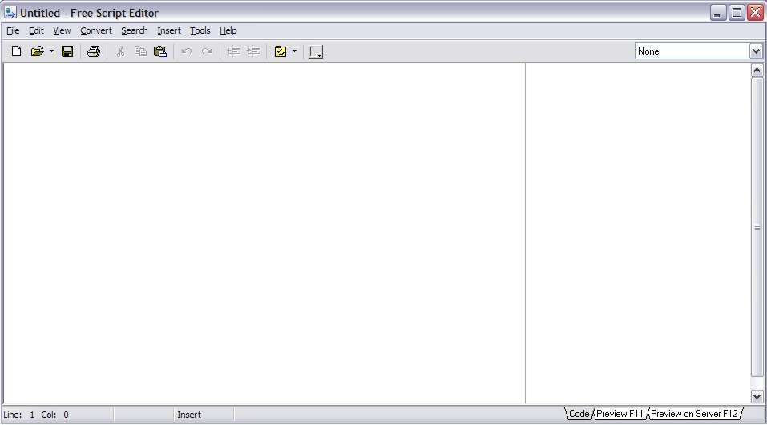Click the Redo arrow icon
767x425 pixels.
click(207, 51)
